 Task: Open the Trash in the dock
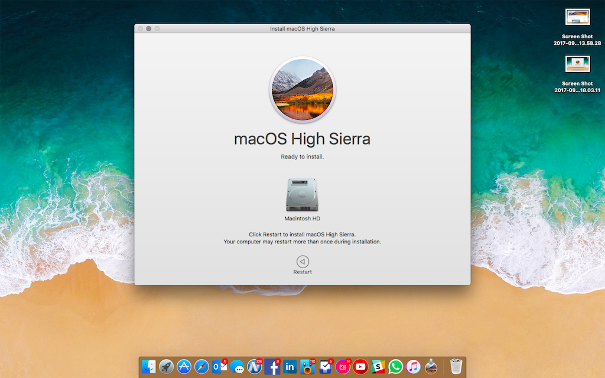(x=456, y=367)
